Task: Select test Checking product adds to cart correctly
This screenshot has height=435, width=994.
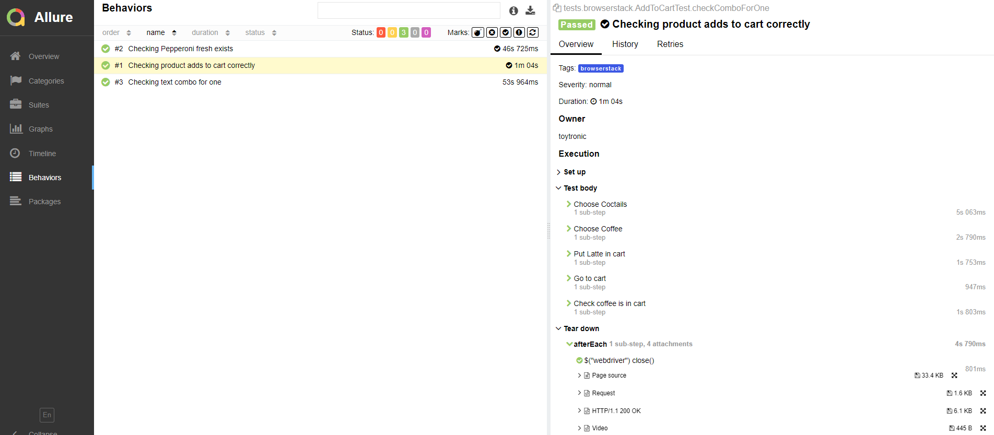Action: tap(320, 65)
